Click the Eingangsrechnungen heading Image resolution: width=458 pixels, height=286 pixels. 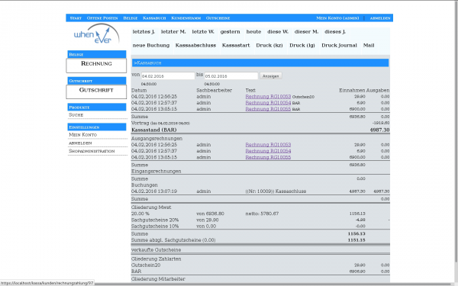(156, 172)
